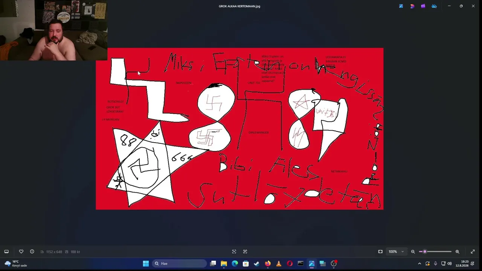Click the Hae taskbar search box
482x271 pixels.
[x=179, y=263]
